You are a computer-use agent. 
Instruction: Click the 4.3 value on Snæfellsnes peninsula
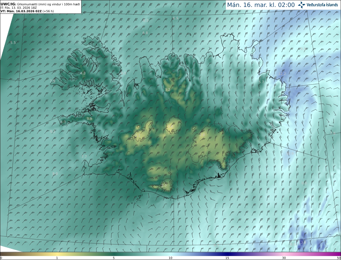pos(63,122)
